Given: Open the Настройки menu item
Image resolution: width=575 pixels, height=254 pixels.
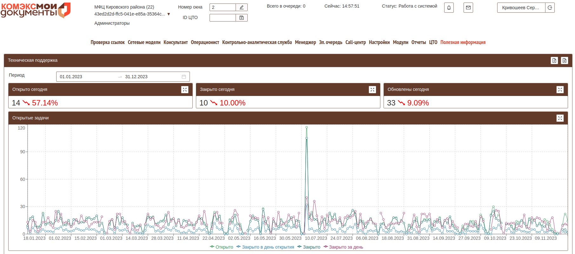Looking at the screenshot, I should (379, 42).
